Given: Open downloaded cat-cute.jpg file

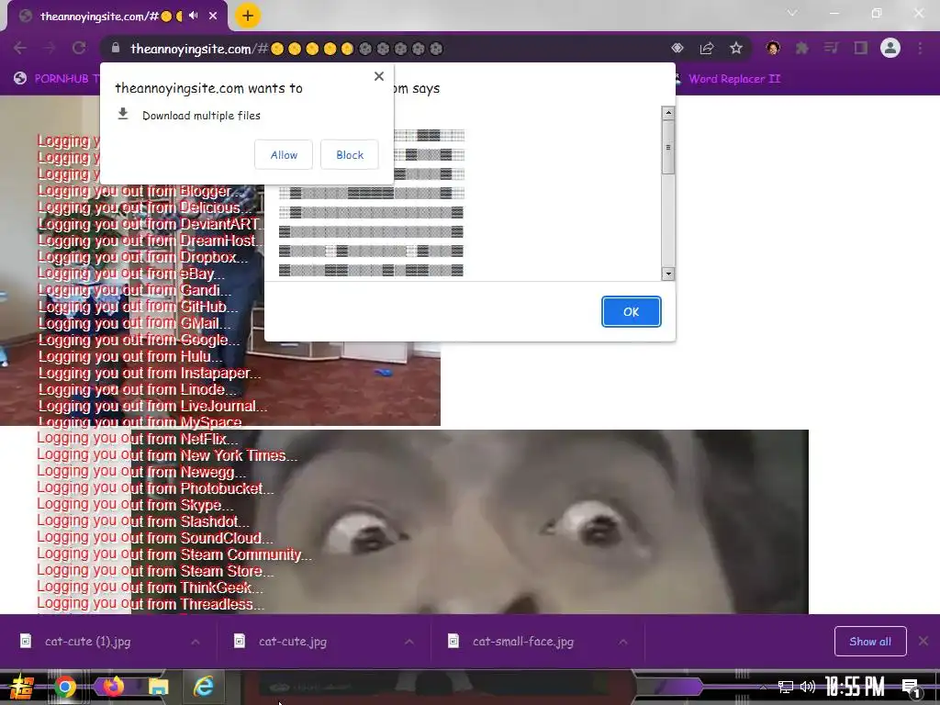Looking at the screenshot, I should coord(293,642).
